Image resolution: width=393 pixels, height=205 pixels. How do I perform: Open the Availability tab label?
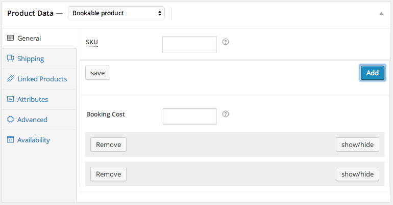click(34, 140)
